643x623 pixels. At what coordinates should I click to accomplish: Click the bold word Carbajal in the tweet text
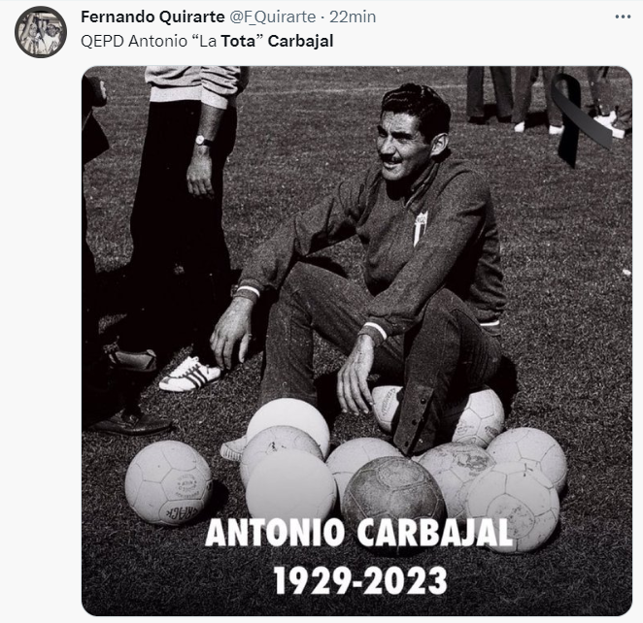(x=300, y=42)
